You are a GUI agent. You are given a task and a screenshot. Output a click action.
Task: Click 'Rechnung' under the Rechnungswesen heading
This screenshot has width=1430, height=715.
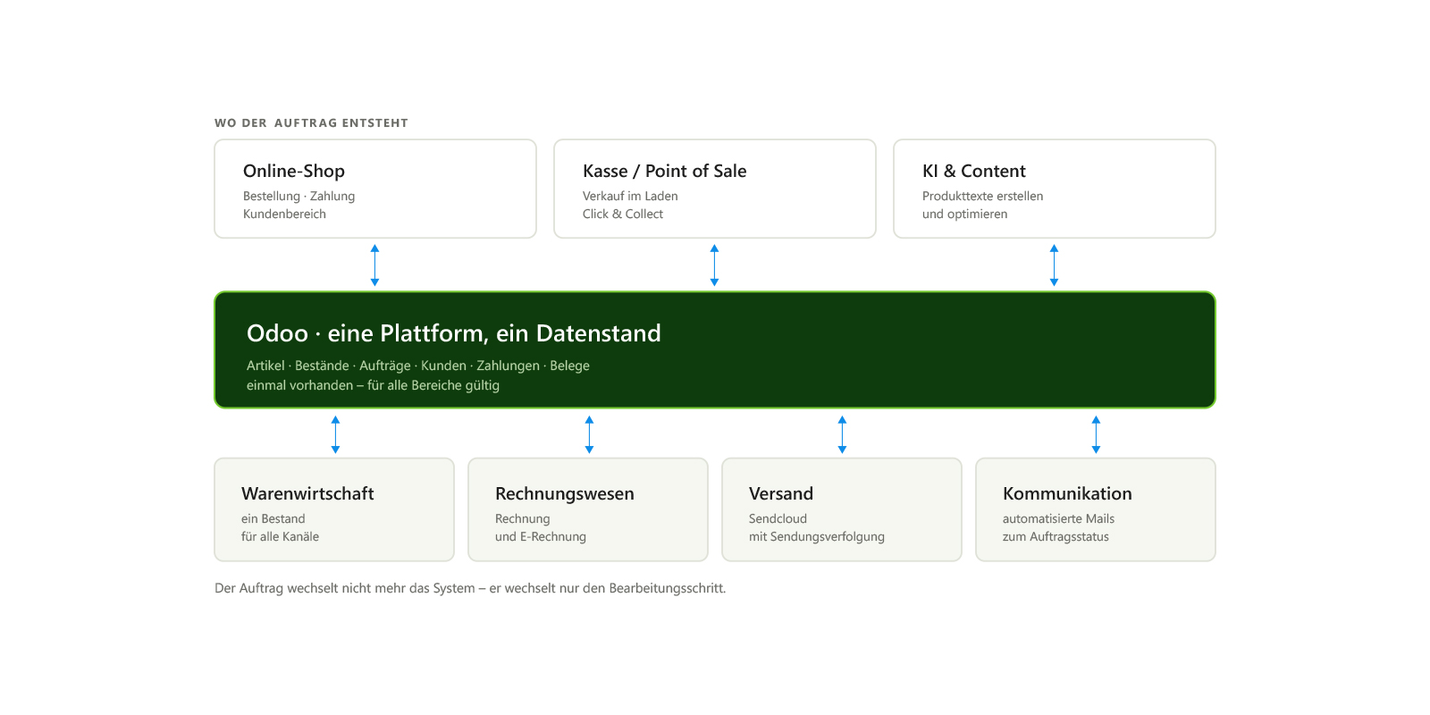coord(523,518)
